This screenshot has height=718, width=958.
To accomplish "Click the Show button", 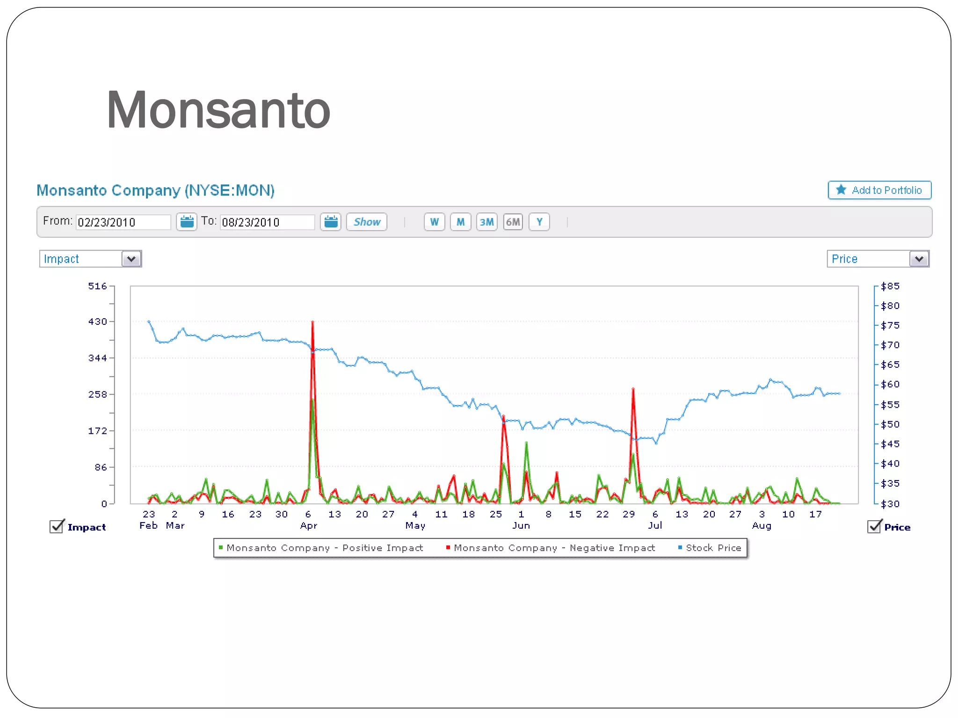I will [x=367, y=222].
